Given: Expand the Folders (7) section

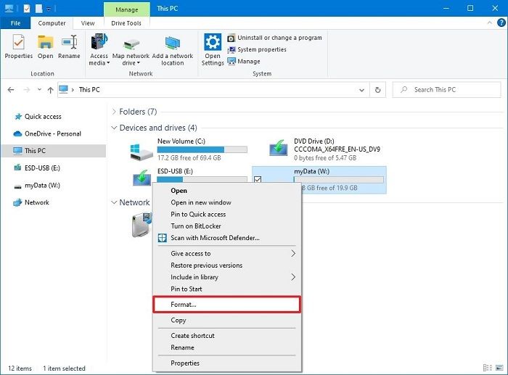Looking at the screenshot, I should click(x=114, y=112).
